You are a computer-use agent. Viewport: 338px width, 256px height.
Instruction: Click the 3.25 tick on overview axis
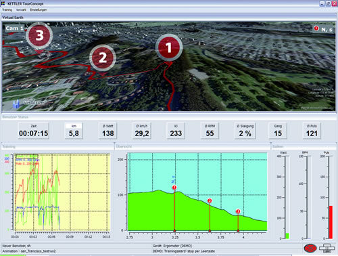(x=175, y=237)
